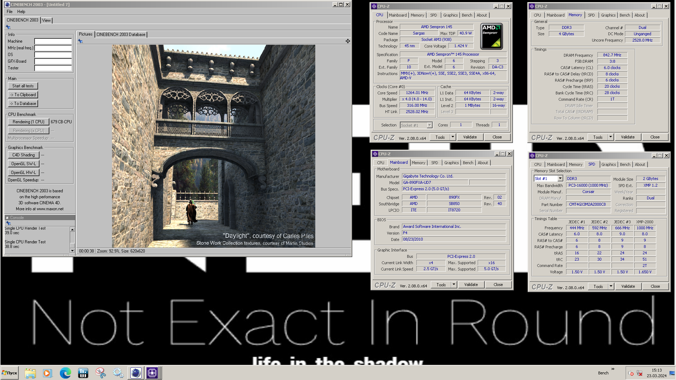This screenshot has width=676, height=380.
Task: Click the Tools button in CPU-Z SPD window
Action: (x=598, y=286)
